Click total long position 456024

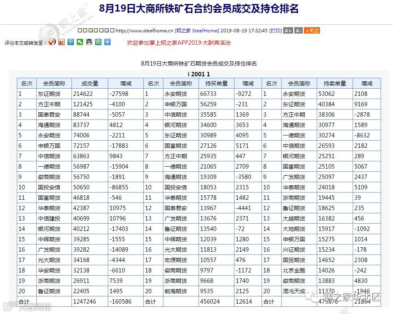pos(210,302)
